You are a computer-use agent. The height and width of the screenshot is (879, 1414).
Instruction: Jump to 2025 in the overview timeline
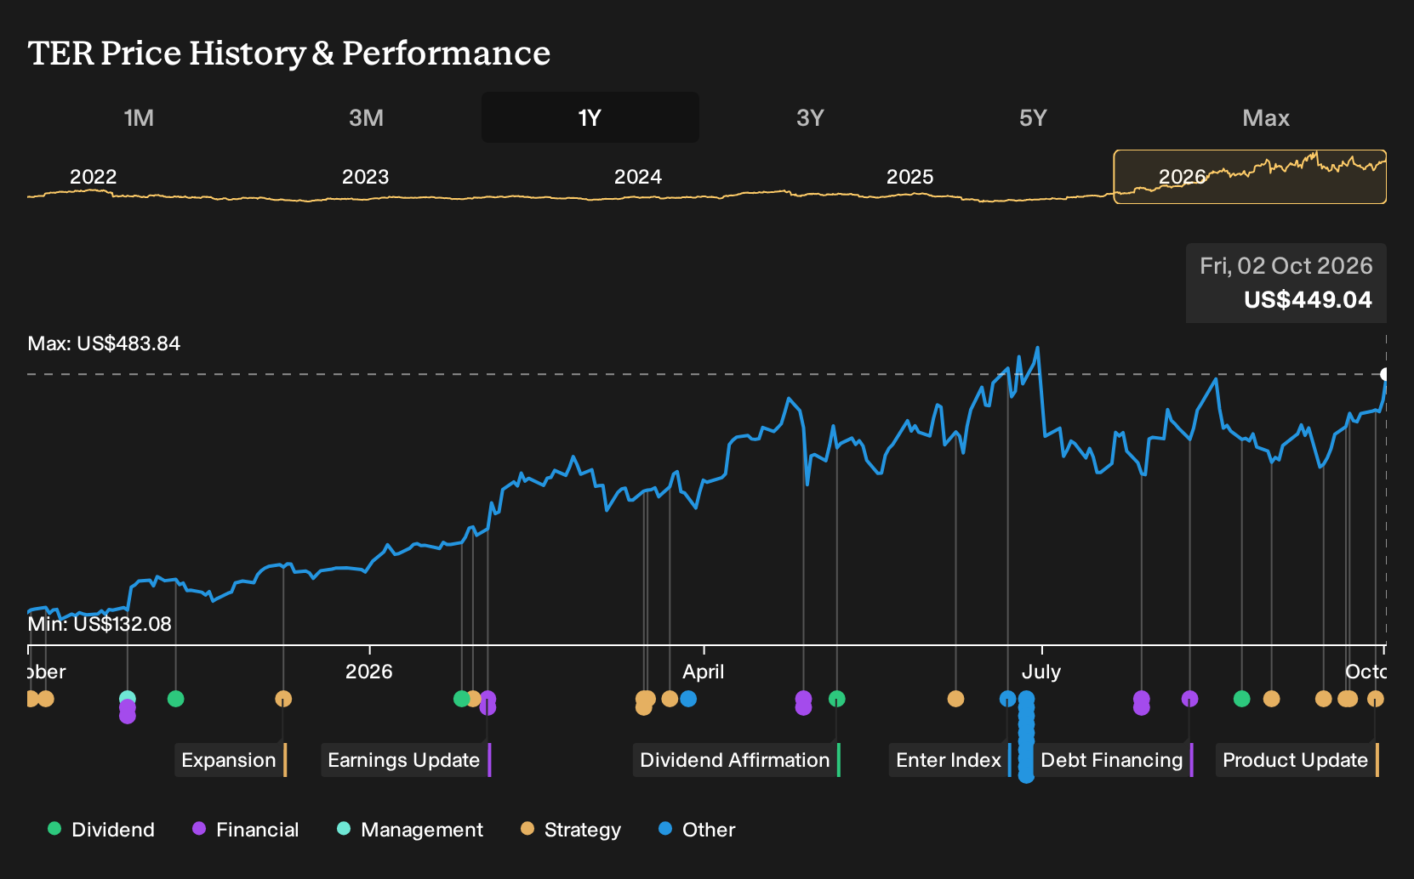coord(910,177)
